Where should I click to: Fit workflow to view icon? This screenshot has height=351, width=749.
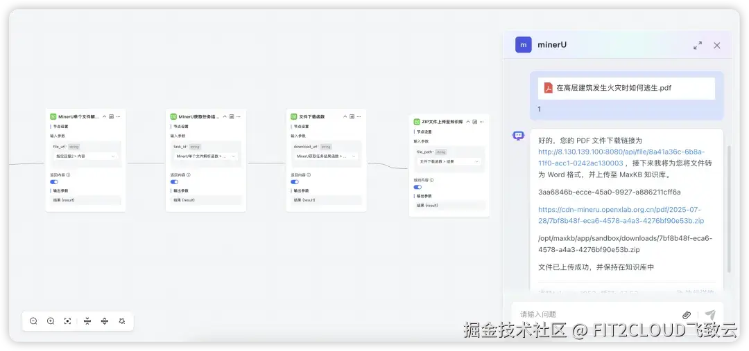point(68,321)
